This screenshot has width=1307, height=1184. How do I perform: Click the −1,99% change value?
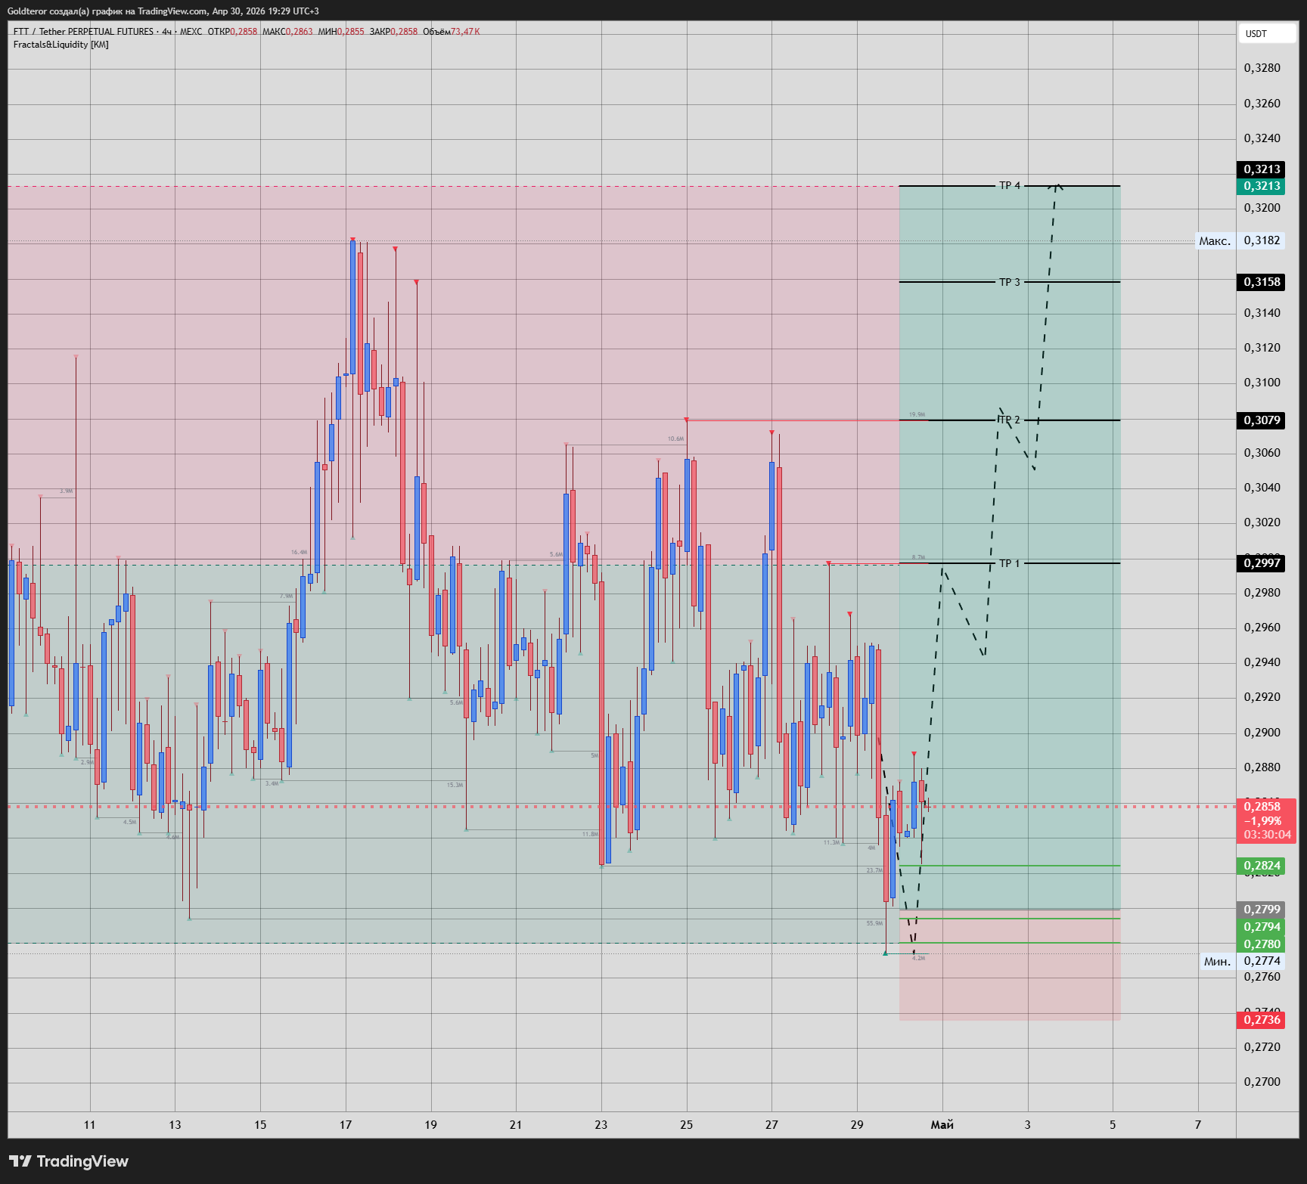click(1262, 821)
